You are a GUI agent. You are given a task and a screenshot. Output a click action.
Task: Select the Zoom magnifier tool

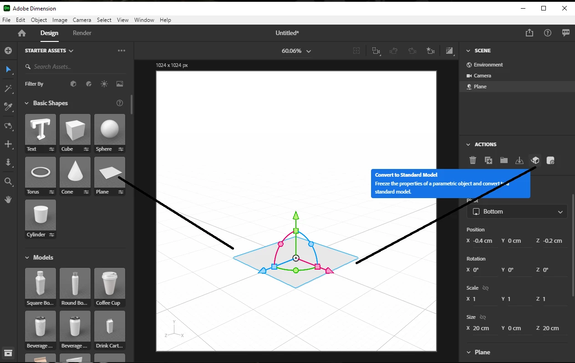click(8, 181)
